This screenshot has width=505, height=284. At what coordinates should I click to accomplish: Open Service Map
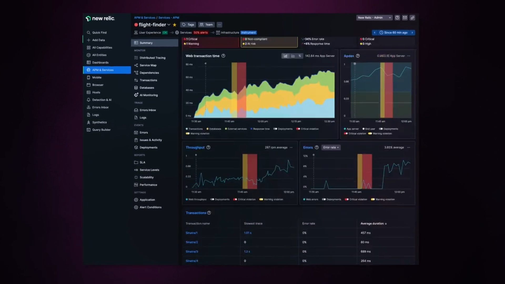click(145, 65)
